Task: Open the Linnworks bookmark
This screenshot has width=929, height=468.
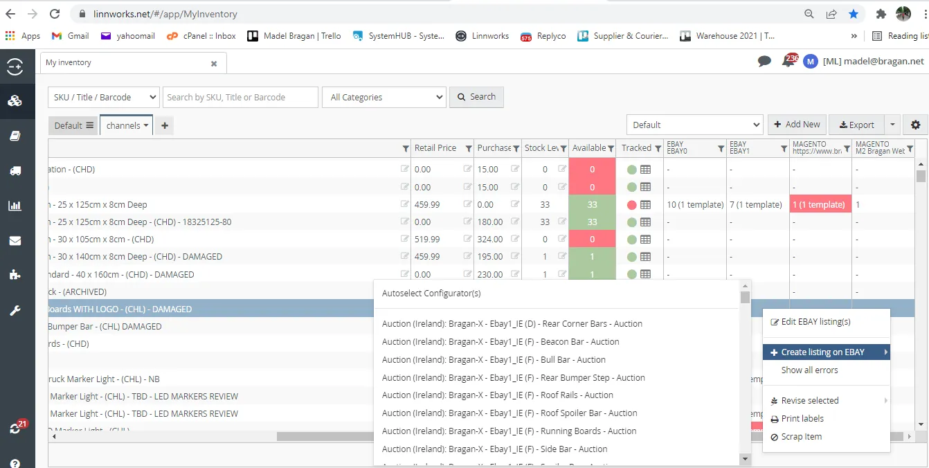Action: tap(482, 36)
